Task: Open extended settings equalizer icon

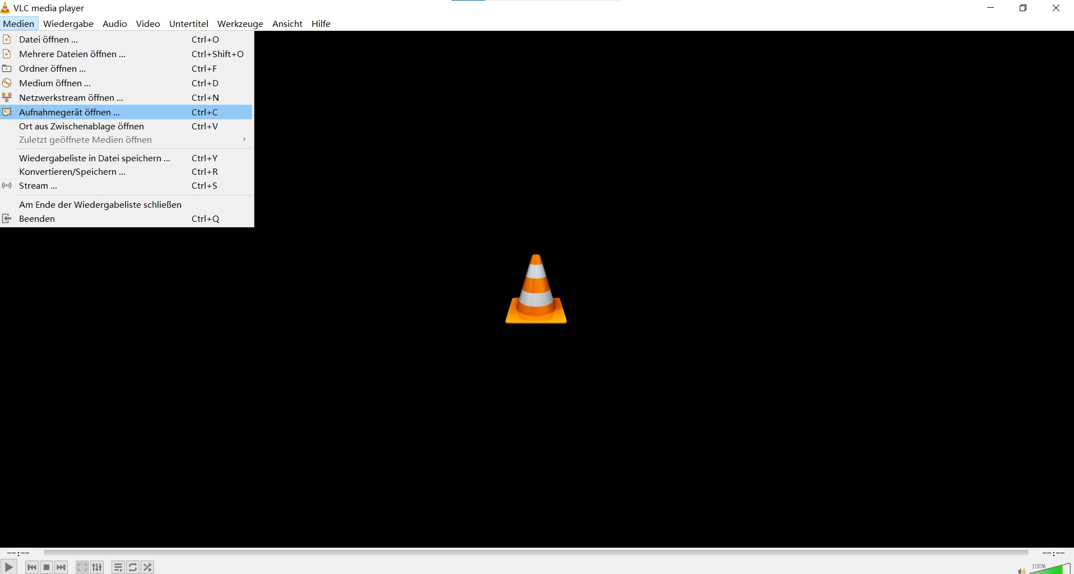Action: [x=97, y=567]
